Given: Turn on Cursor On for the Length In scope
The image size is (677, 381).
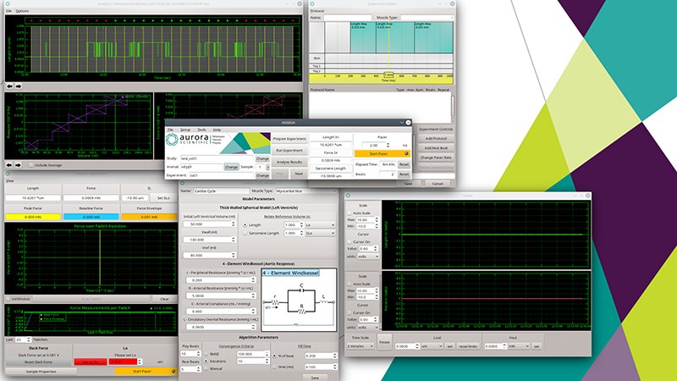Looking at the screenshot, I should coord(350,242).
